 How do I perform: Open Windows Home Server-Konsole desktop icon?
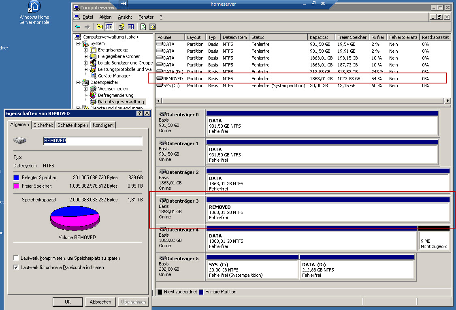[x=34, y=13]
